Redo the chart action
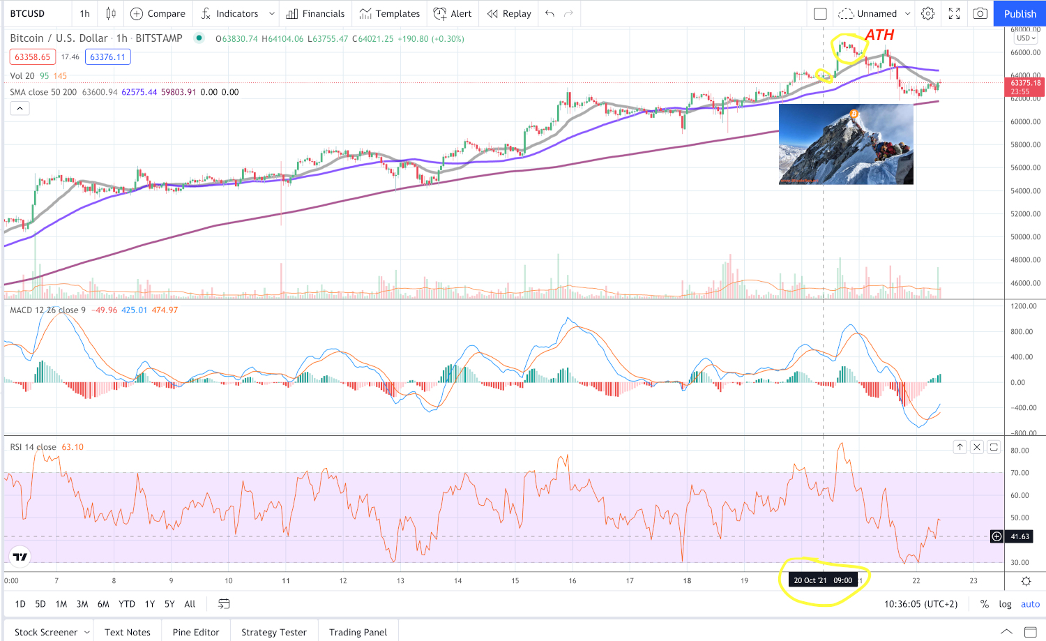 click(x=568, y=13)
